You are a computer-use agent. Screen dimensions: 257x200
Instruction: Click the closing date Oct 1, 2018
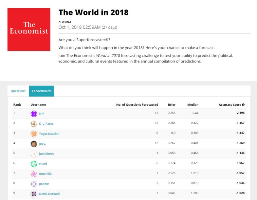[80, 27]
